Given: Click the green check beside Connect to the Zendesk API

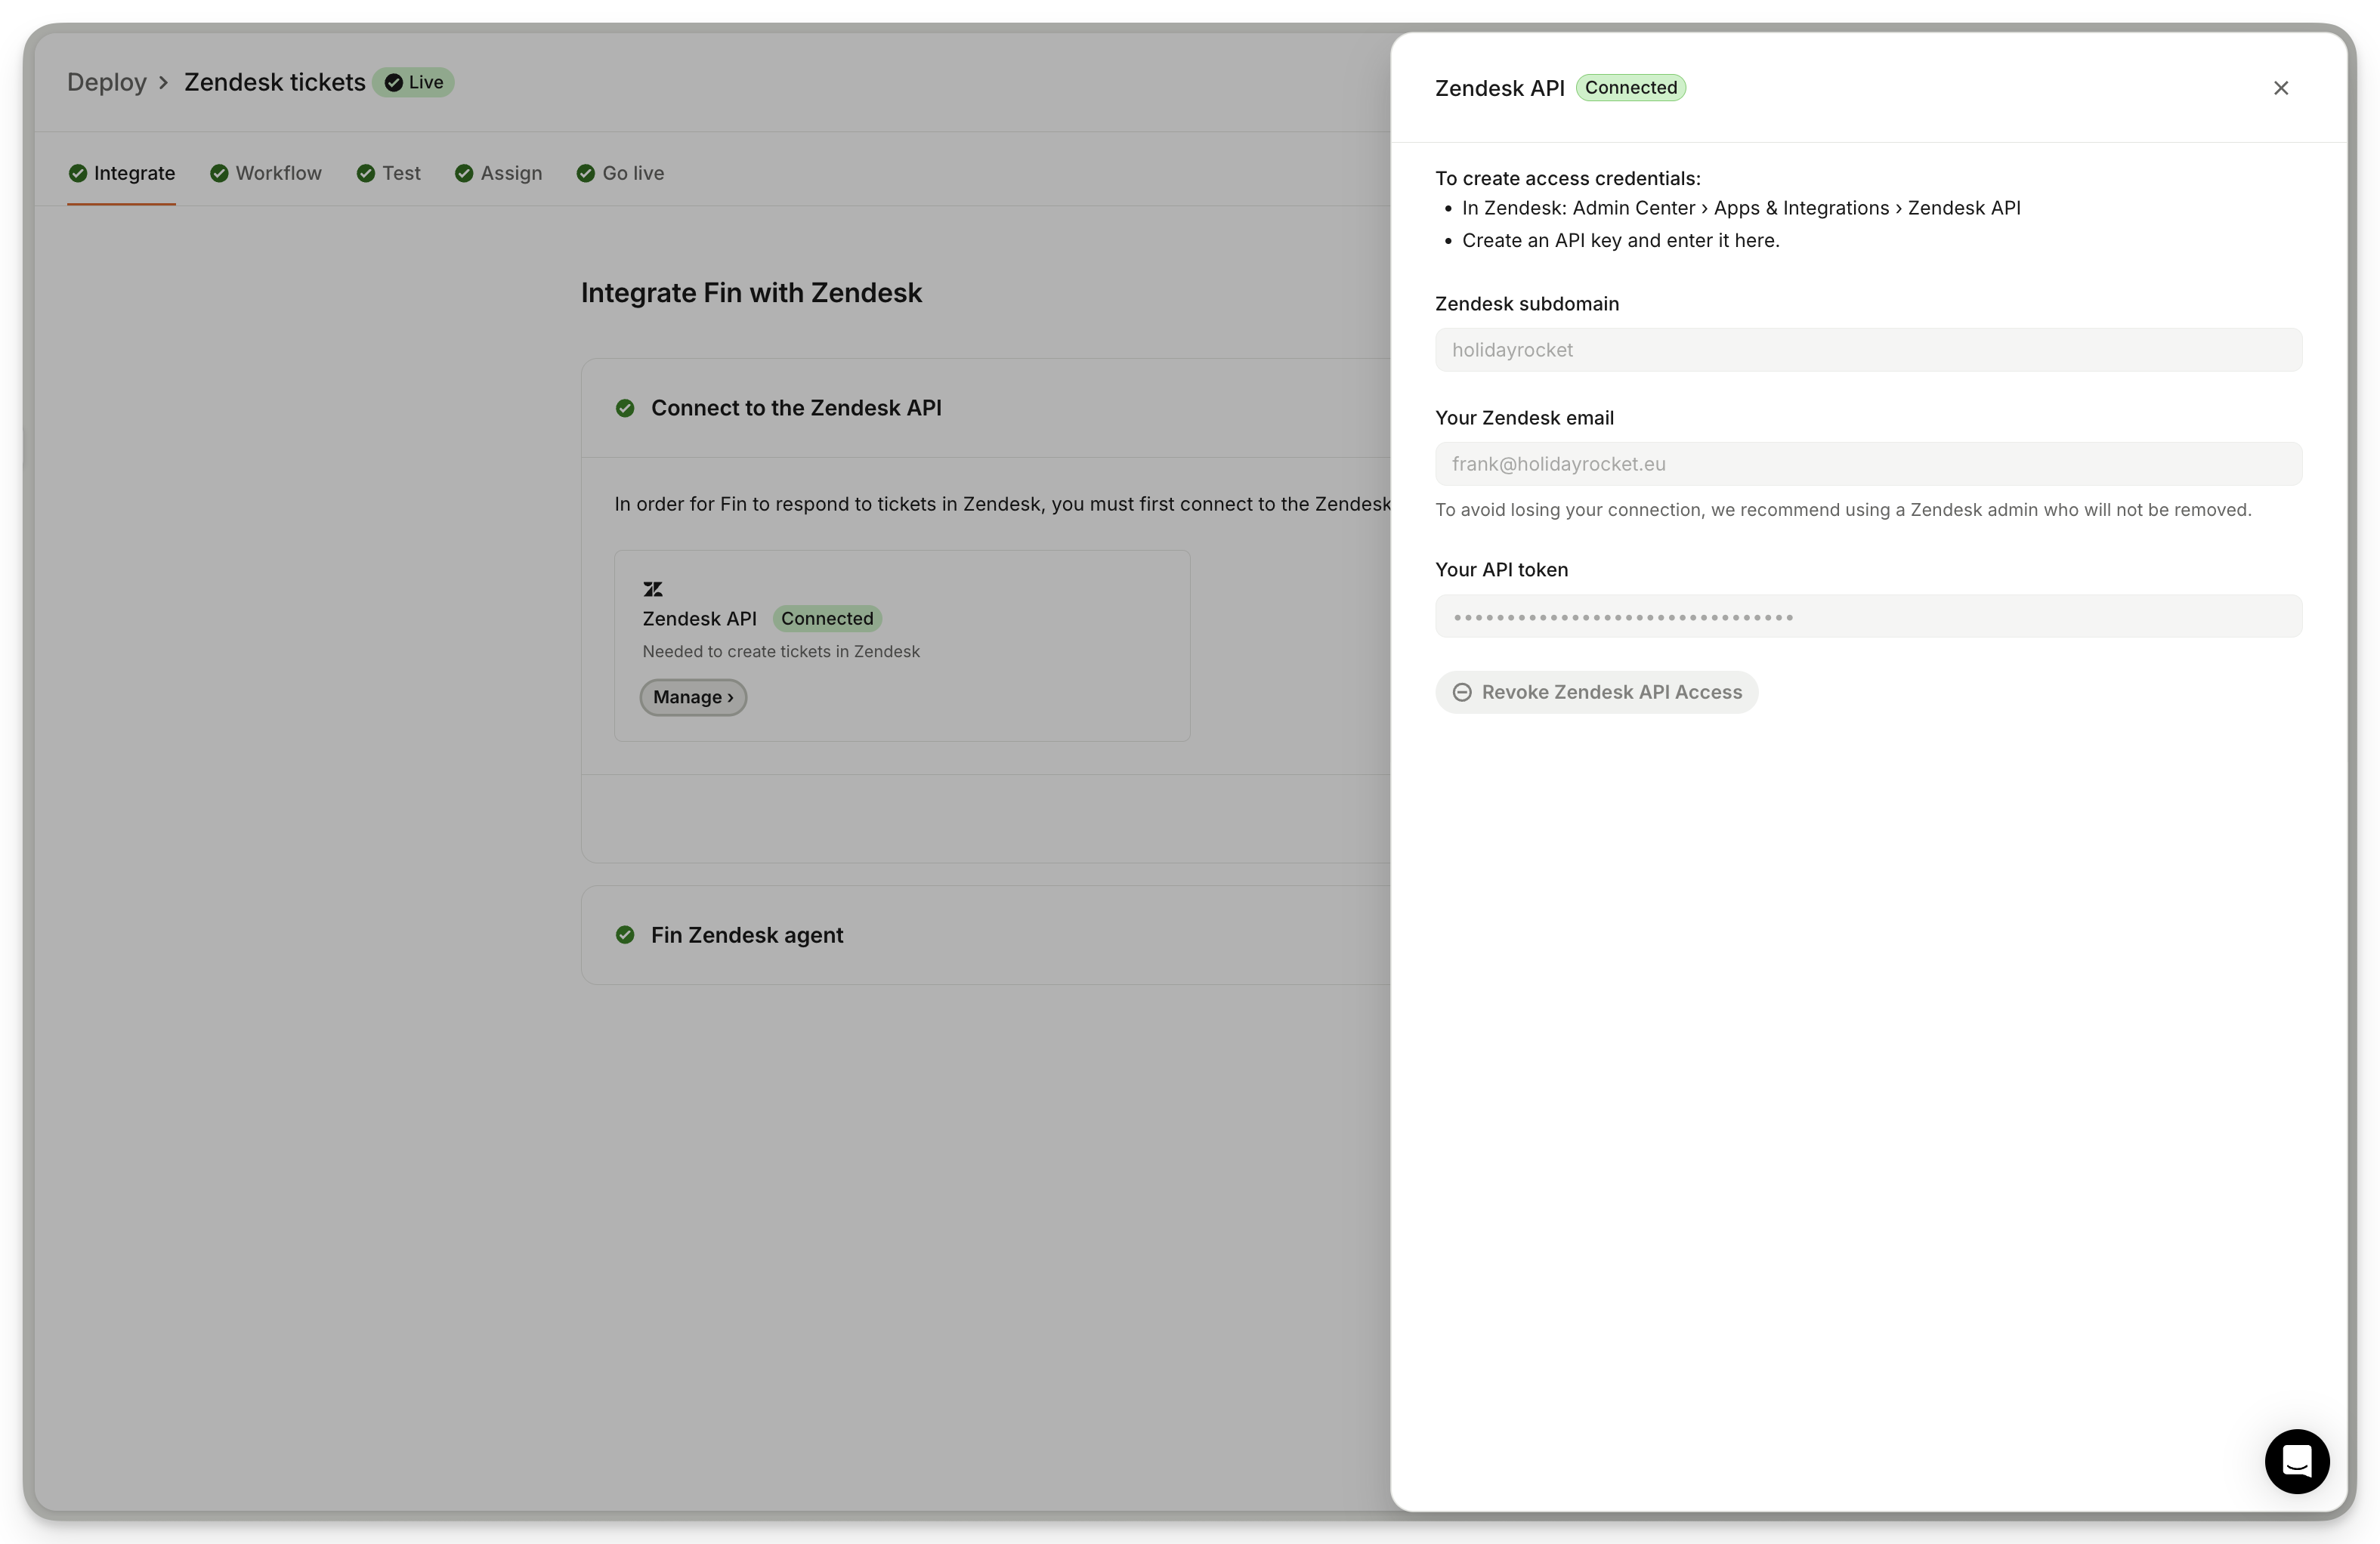Looking at the screenshot, I should coord(625,408).
